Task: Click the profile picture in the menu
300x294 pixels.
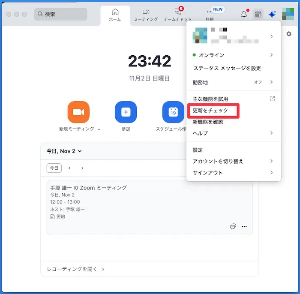Action: 200,36
